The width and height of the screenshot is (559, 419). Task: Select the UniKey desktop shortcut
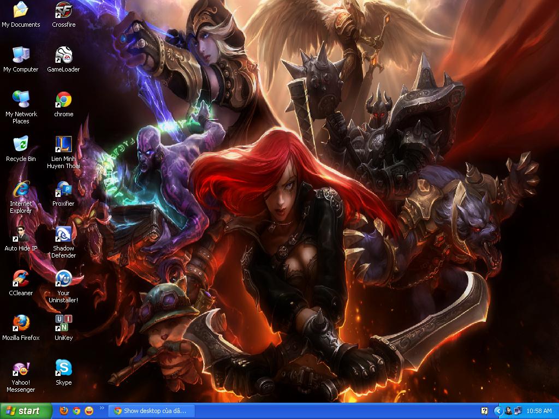pos(64,324)
